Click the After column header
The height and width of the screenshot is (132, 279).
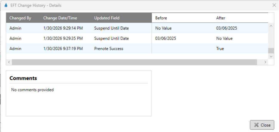click(221, 18)
